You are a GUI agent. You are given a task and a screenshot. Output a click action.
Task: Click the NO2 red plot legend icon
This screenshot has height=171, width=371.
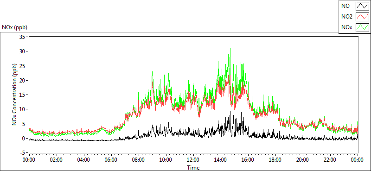(x=363, y=17)
